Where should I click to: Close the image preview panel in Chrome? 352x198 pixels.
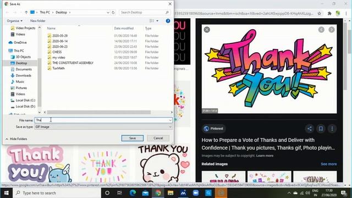(207, 30)
